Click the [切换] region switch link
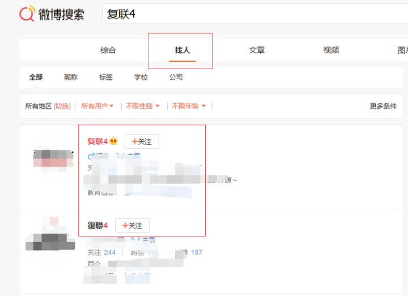Viewport: 408px width, 296px height. [62, 106]
